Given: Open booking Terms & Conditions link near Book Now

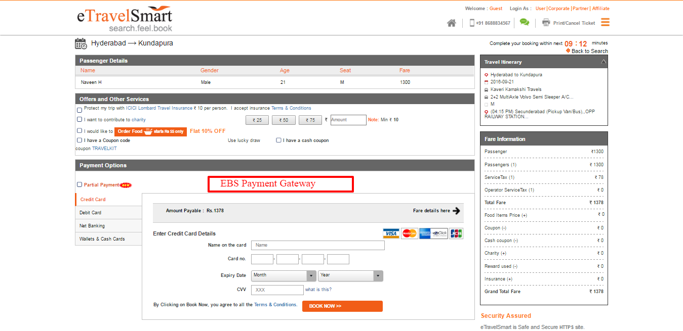Looking at the screenshot, I should coord(275,305).
